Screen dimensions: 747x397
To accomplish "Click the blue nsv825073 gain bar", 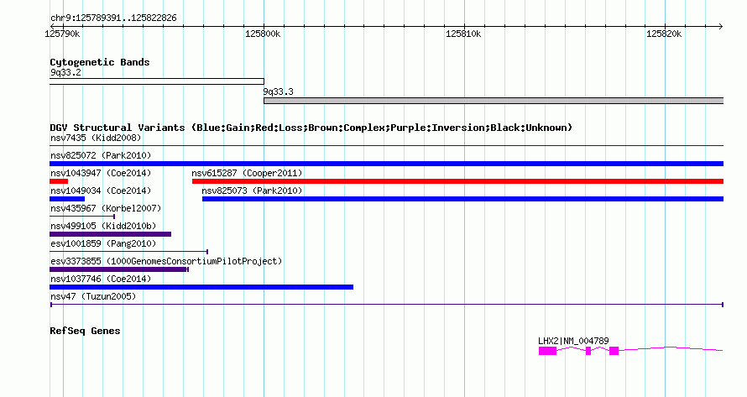I will (462, 199).
